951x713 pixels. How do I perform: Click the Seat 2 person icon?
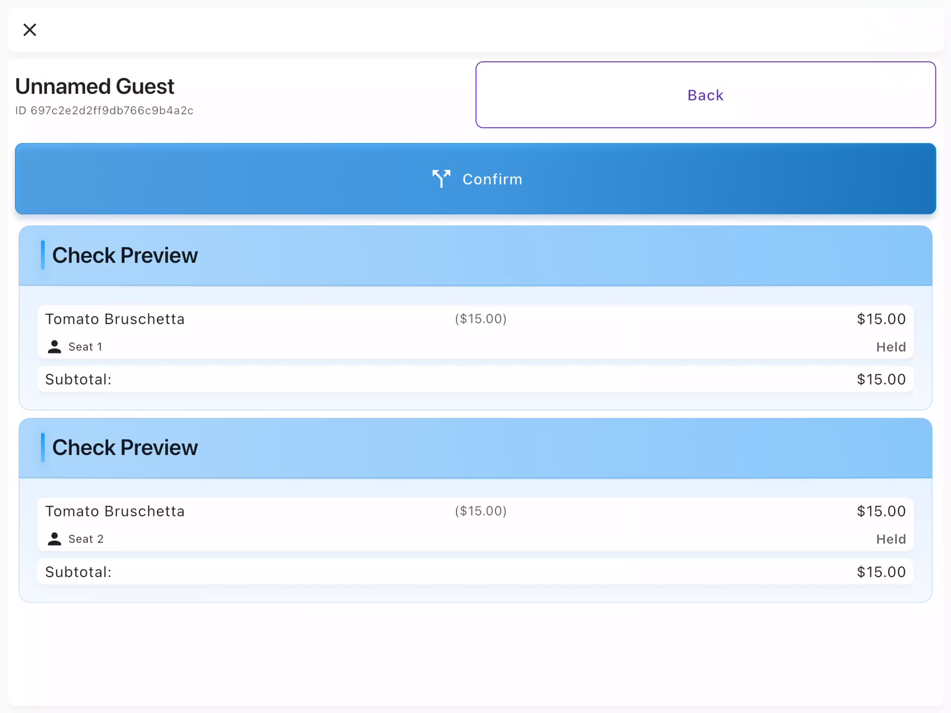point(55,539)
